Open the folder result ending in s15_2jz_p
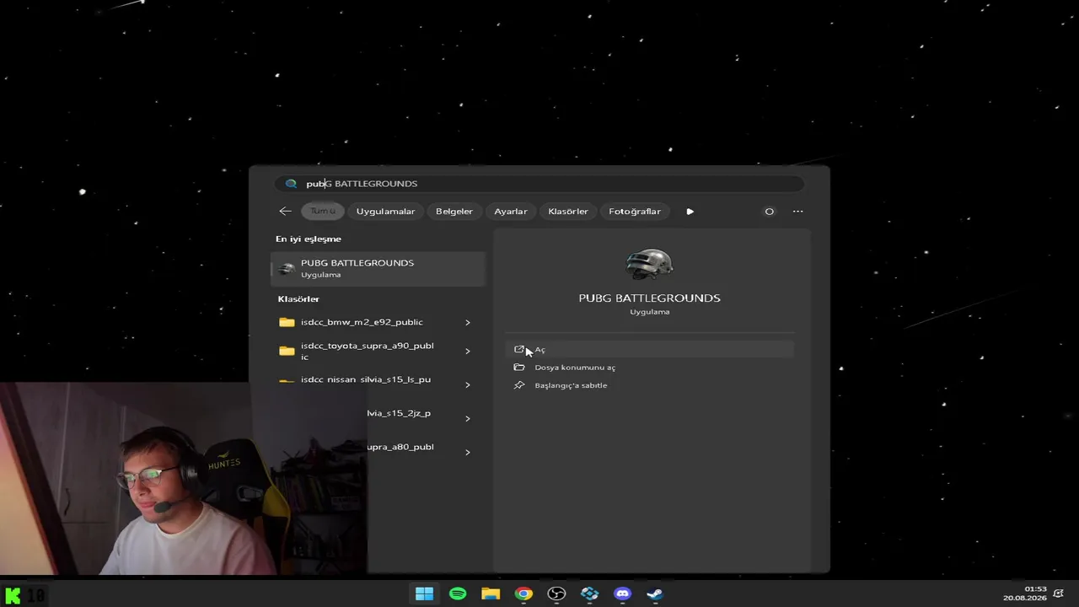Image resolution: width=1079 pixels, height=607 pixels. (399, 413)
